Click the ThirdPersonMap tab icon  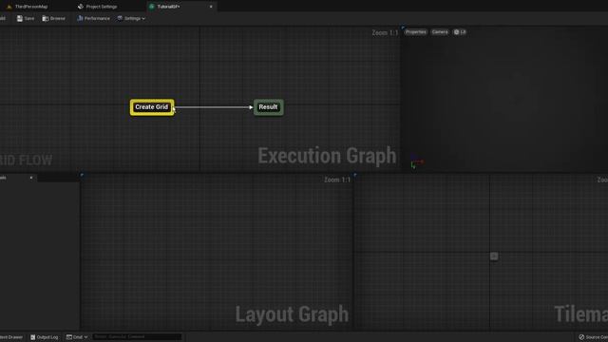[x=9, y=7]
